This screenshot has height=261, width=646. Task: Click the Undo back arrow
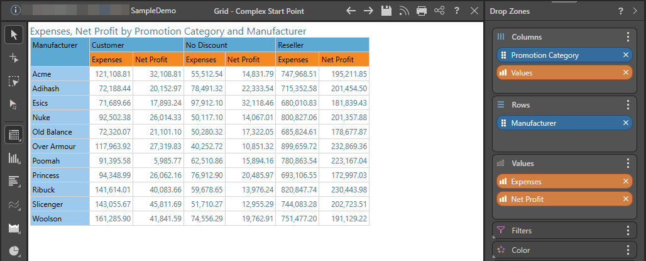(x=351, y=11)
